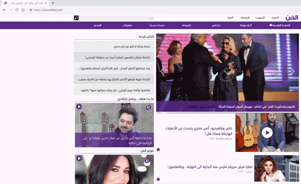The height and width of the screenshot is (184, 301).
Task: Click موجز الفن section heading
Action: coord(147,150)
